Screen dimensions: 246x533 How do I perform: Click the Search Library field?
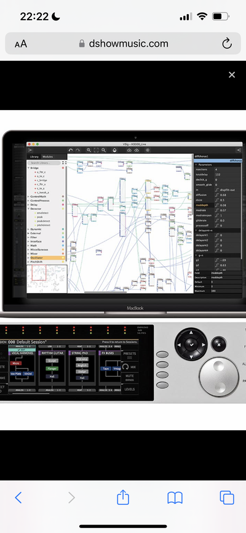(44, 163)
